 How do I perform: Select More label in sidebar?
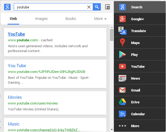[x=135, y=126]
